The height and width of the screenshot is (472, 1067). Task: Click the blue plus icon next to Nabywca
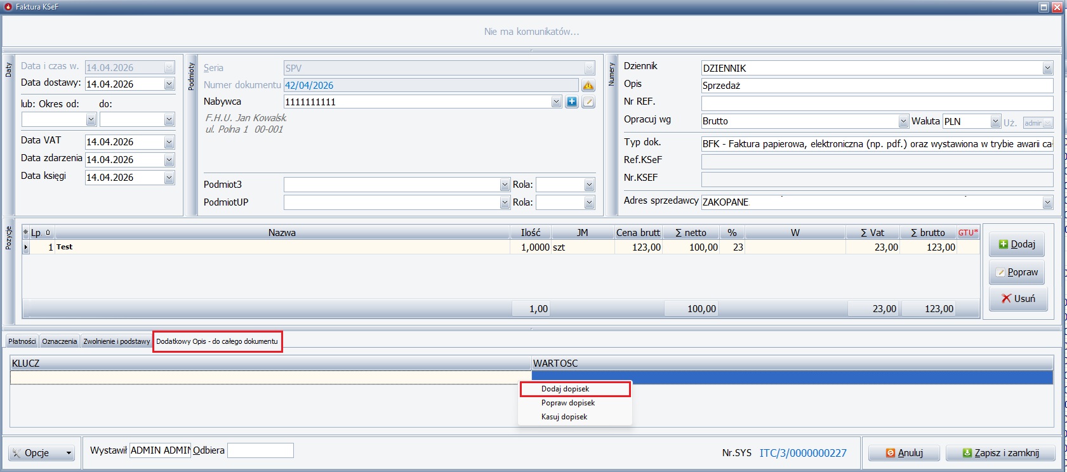point(572,102)
